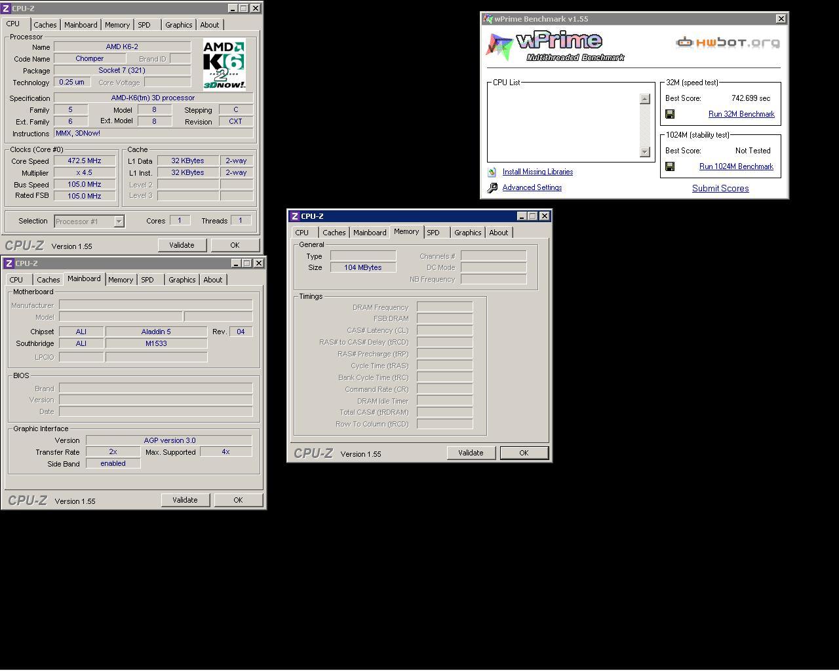Click the wPrime logo image
839x671 pixels.
click(555, 47)
